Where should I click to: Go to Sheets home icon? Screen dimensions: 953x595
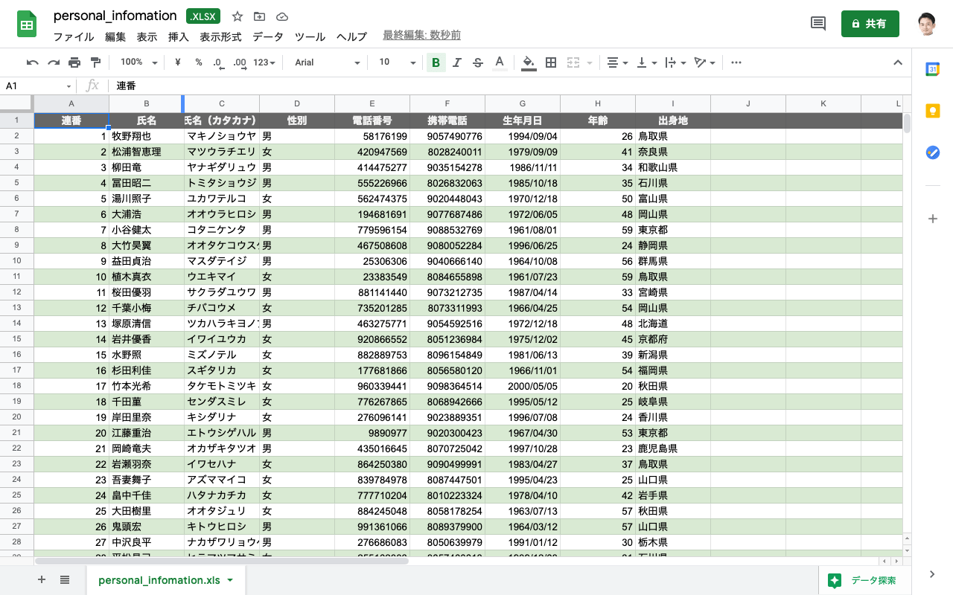coord(28,25)
